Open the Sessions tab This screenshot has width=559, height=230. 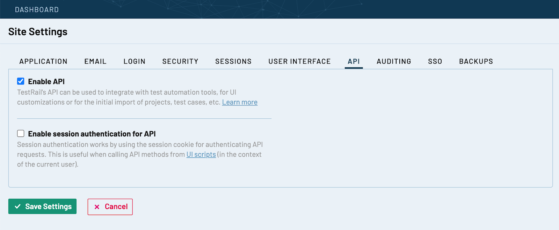tap(233, 61)
